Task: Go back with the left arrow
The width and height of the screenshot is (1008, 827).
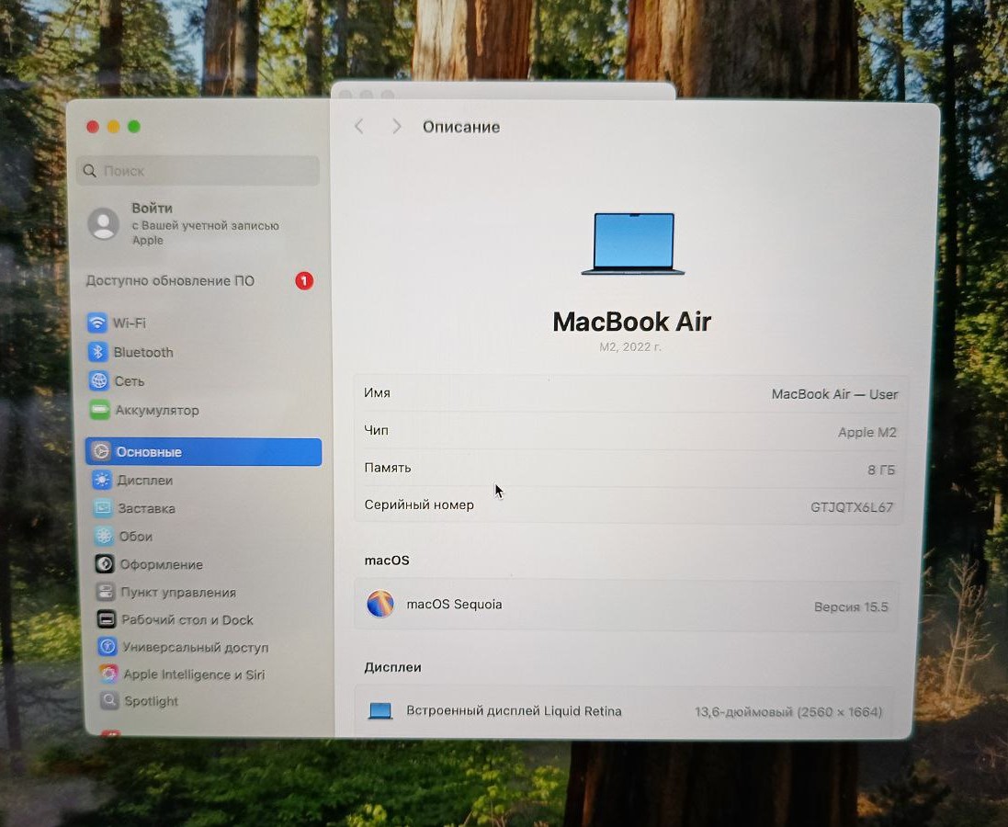Action: click(x=359, y=127)
